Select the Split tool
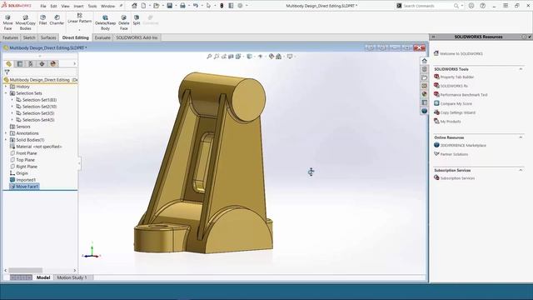 [137, 20]
